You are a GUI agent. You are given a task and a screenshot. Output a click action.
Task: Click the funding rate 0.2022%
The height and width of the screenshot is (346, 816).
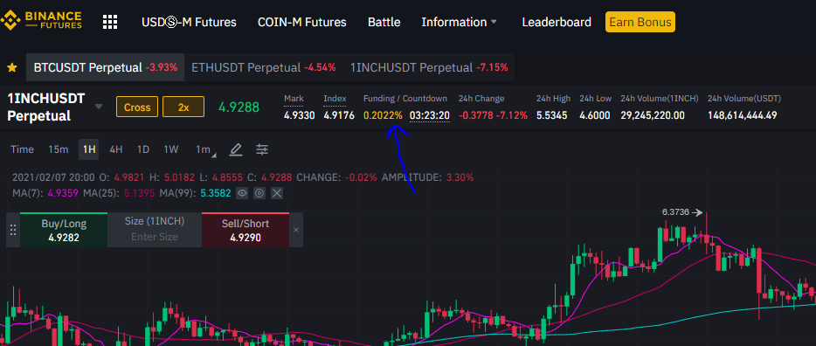383,115
